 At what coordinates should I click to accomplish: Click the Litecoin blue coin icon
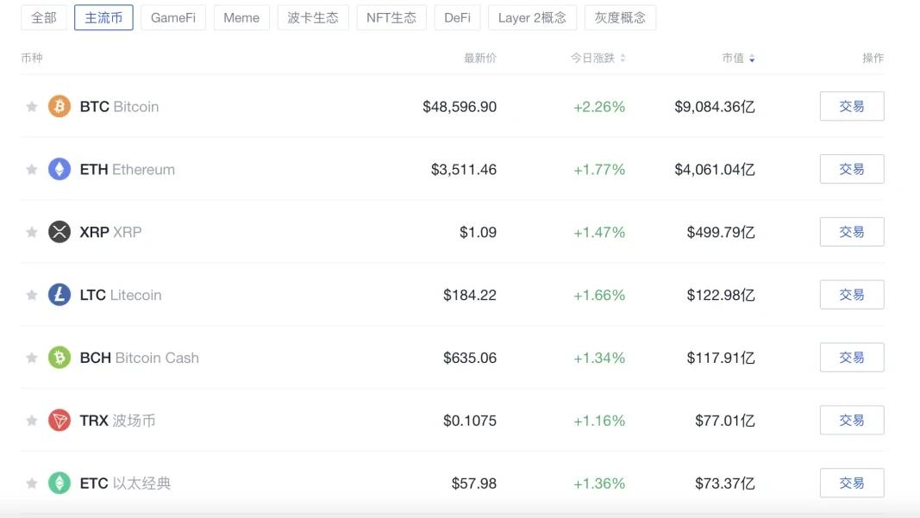tap(59, 295)
